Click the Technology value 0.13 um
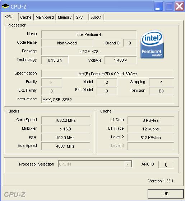 tap(55, 60)
